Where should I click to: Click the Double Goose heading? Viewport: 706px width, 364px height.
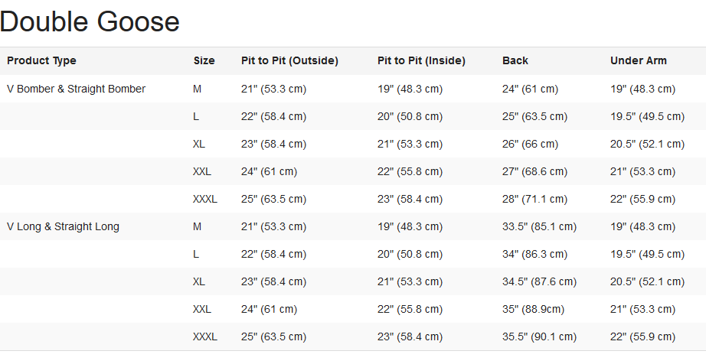coord(90,21)
